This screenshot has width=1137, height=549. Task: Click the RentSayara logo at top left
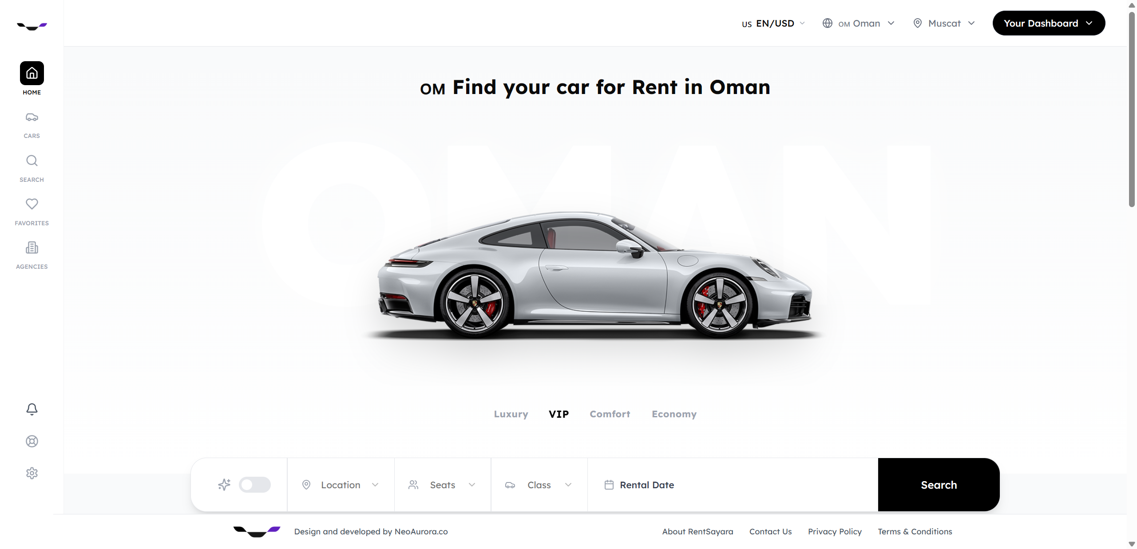pyautogui.click(x=32, y=27)
